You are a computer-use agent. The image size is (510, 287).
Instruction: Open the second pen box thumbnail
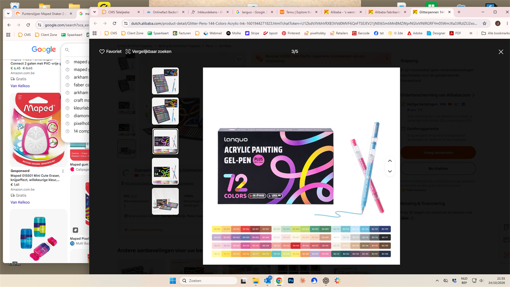tap(165, 111)
